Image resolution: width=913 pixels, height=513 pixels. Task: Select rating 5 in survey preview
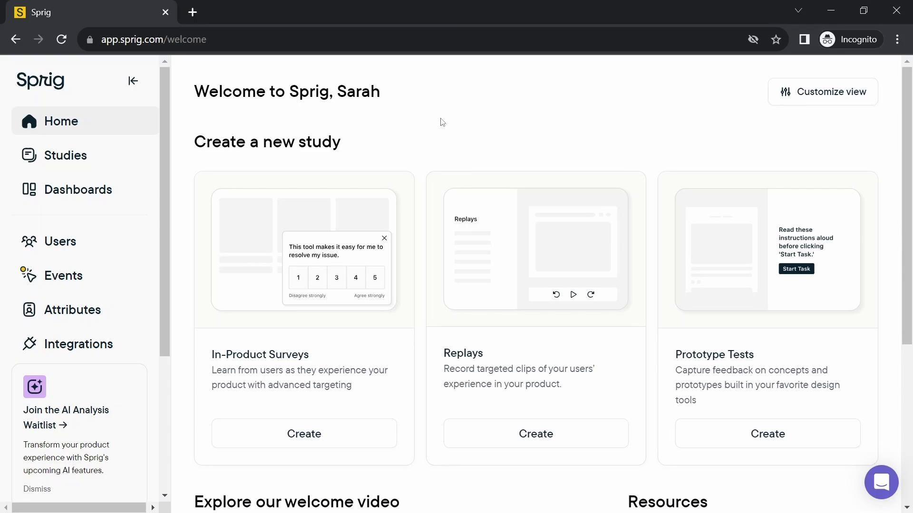pyautogui.click(x=375, y=278)
